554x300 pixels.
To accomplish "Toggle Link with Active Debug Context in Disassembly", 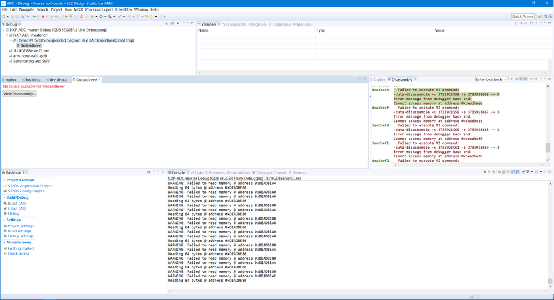I will coord(521,79).
